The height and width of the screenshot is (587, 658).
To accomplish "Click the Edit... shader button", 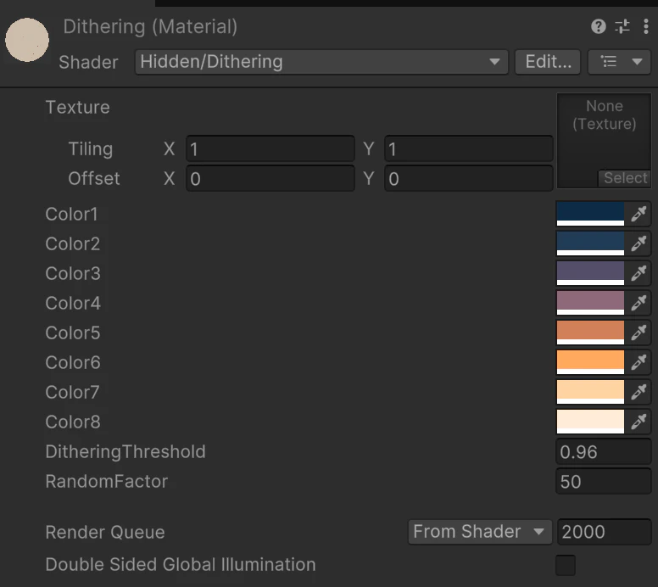I will (548, 62).
